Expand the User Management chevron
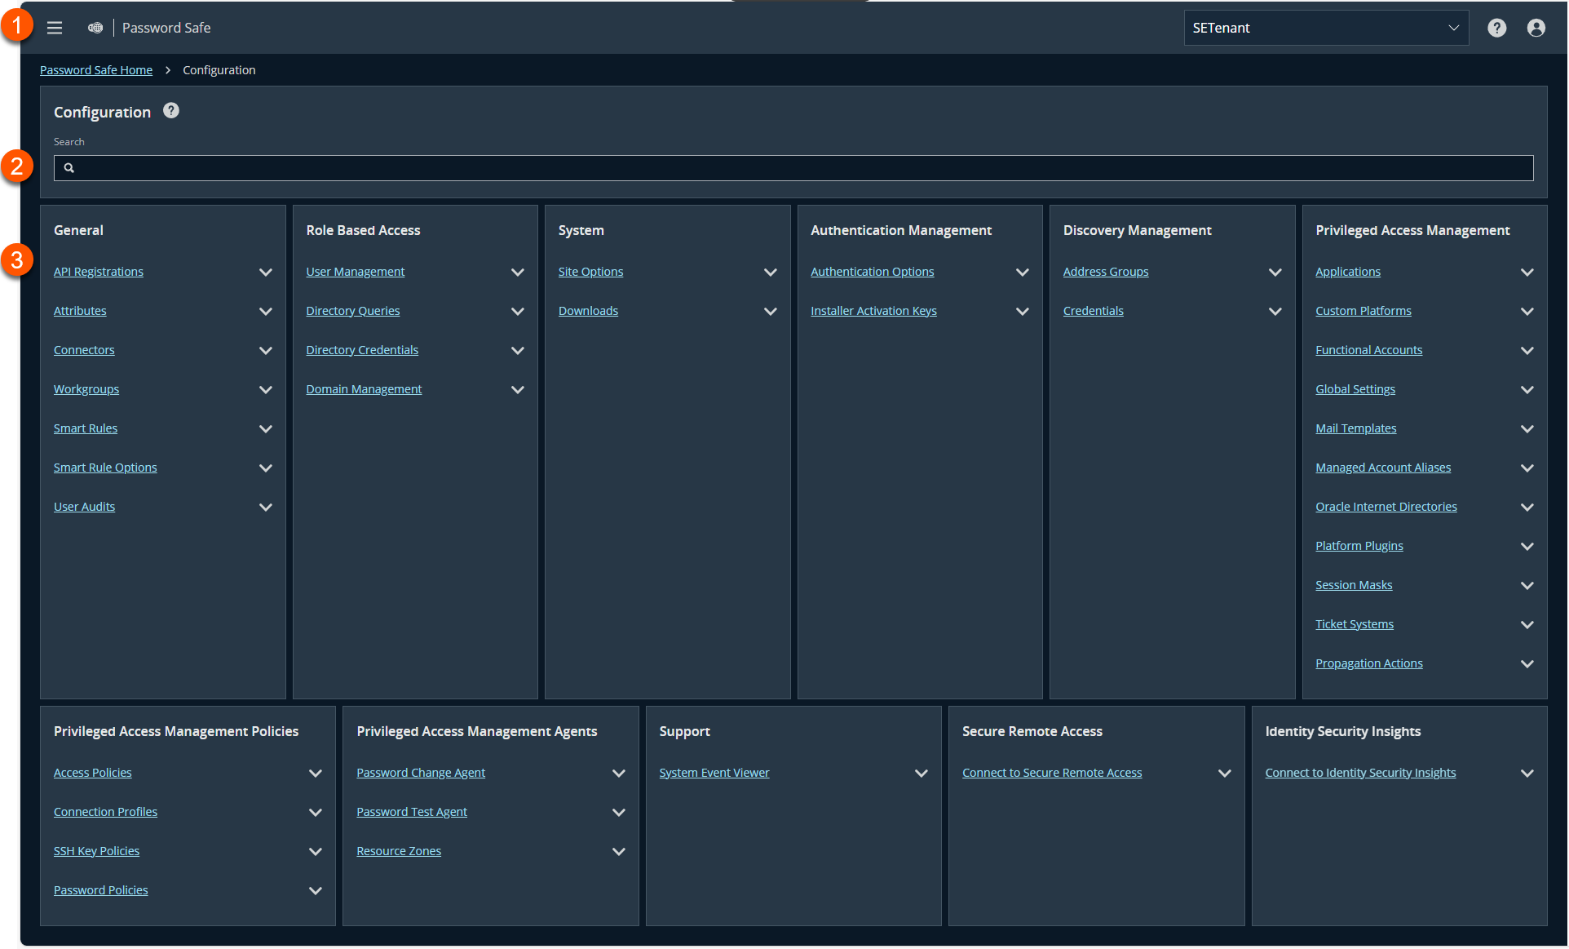1569x949 pixels. click(x=517, y=272)
